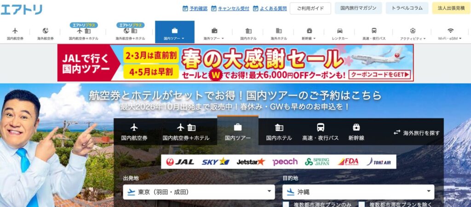Open 高速・夜行バス bus icon in top navigation
The image size is (471, 207).
click(x=374, y=31)
